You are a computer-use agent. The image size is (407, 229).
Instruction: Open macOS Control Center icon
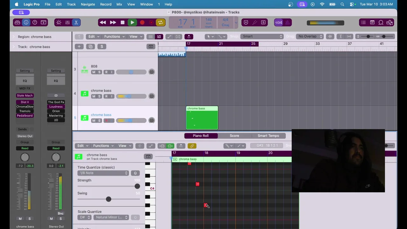pyautogui.click(x=352, y=4)
